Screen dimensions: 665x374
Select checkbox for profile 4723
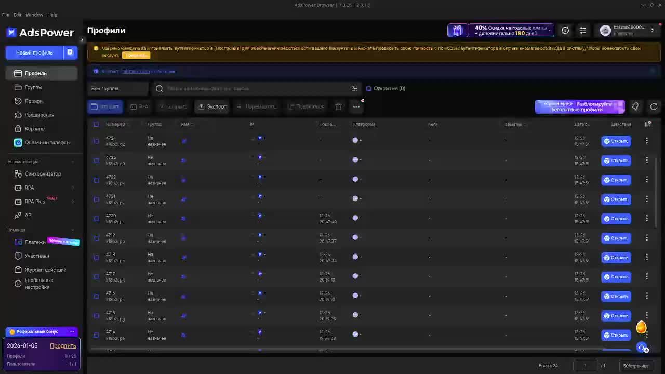tap(96, 161)
